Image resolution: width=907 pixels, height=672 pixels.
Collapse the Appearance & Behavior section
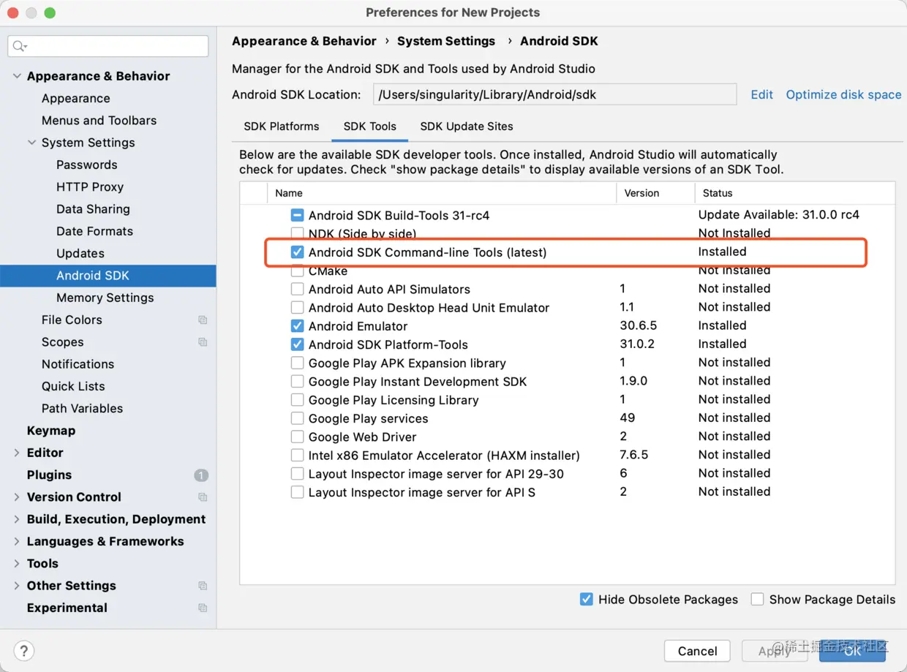click(16, 76)
